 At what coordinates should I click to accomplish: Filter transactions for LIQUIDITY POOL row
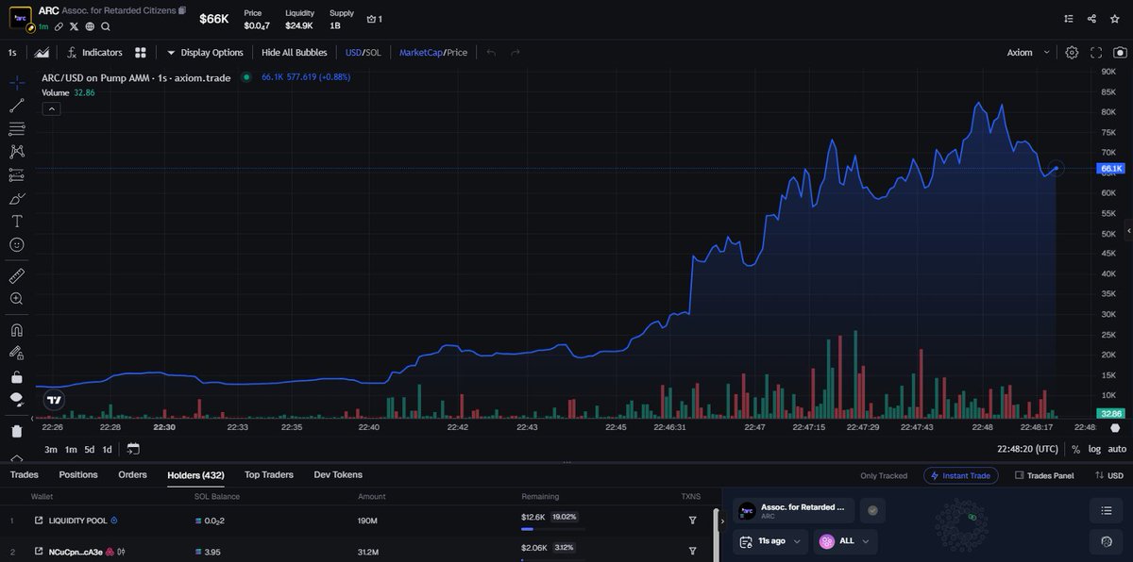click(x=692, y=520)
